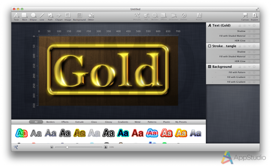Switch to the Effects presets tab
The width and height of the screenshot is (271, 167).
tap(65, 122)
